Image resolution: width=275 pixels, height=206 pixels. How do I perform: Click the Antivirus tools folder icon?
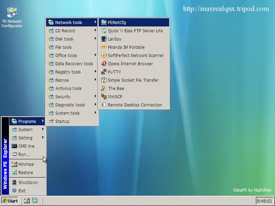pyautogui.click(x=51, y=88)
